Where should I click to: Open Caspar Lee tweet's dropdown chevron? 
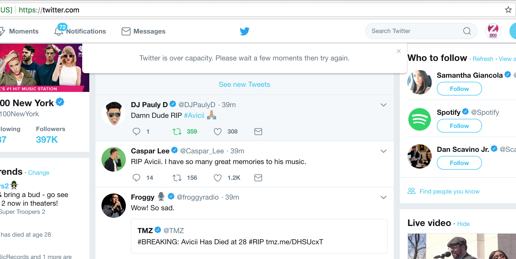pos(383,151)
